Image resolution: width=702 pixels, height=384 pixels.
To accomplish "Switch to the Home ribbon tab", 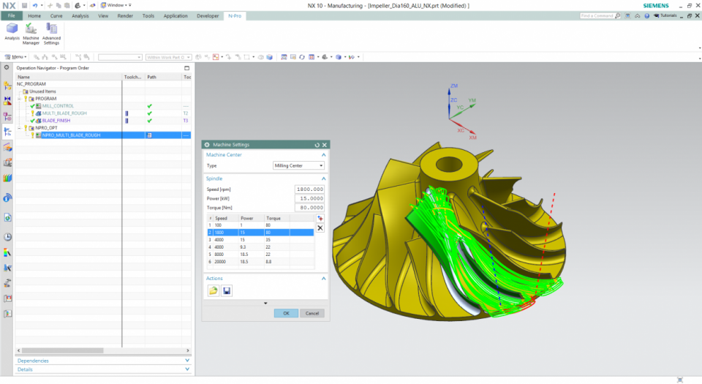I will (x=34, y=15).
